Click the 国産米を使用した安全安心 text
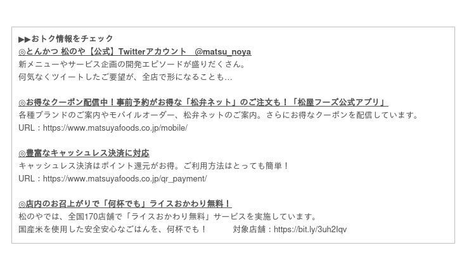The image size is (469, 269). click(112, 229)
